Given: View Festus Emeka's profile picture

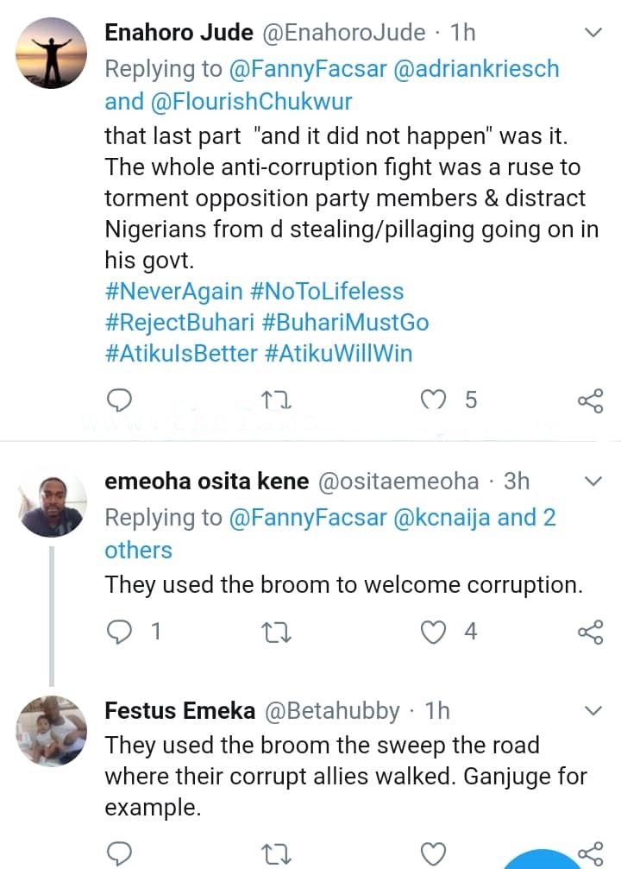Looking at the screenshot, I should pyautogui.click(x=52, y=729).
